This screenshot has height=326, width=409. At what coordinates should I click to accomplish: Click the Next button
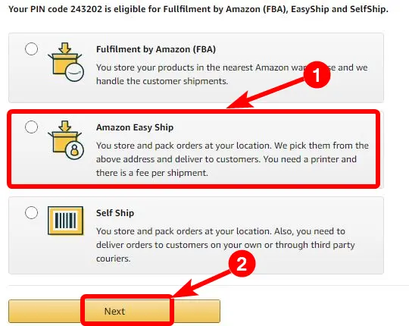pos(114,311)
